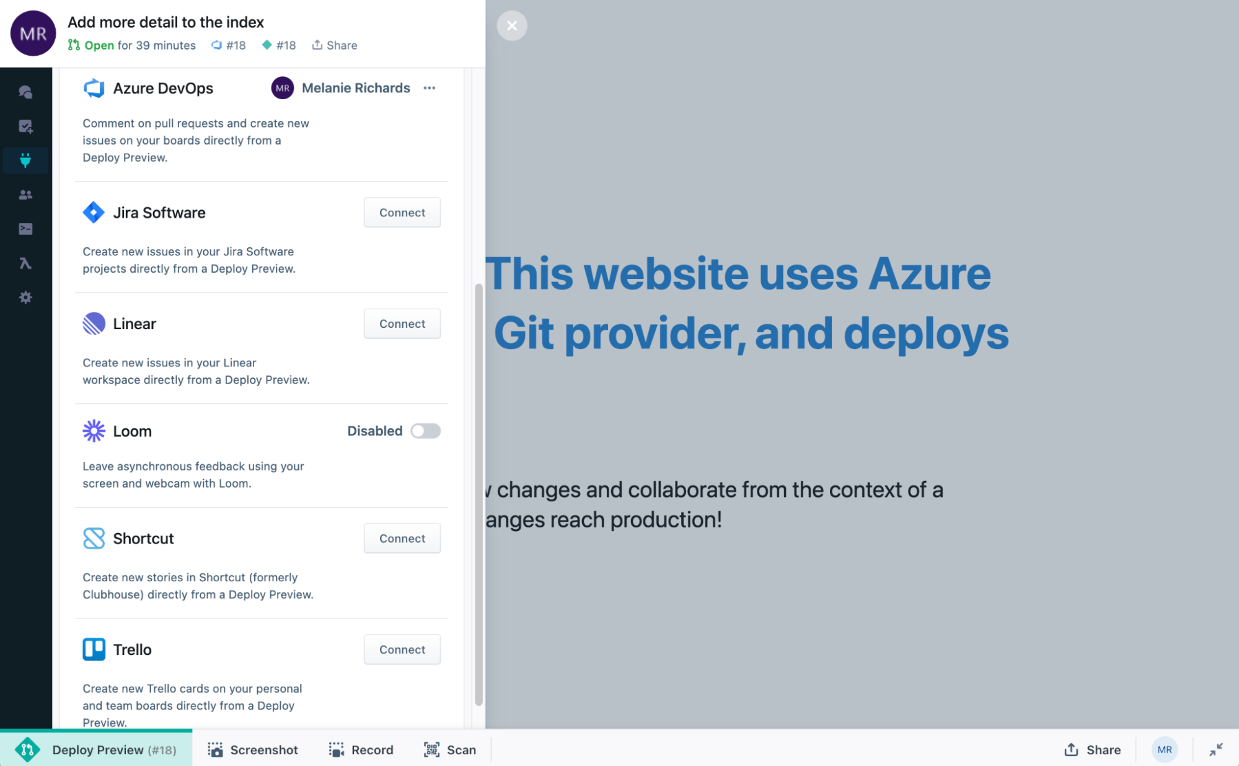
Task: Enable the Loom integration toggle
Action: [425, 431]
